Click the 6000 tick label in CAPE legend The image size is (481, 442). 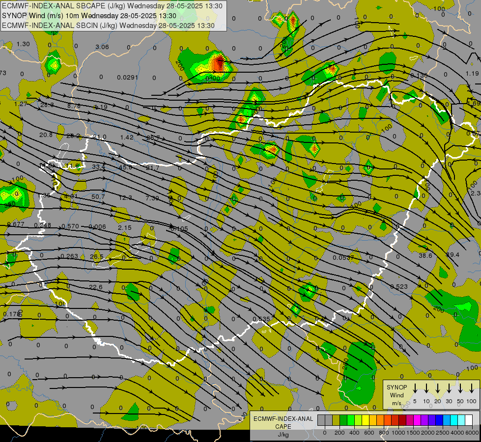[x=472, y=433]
